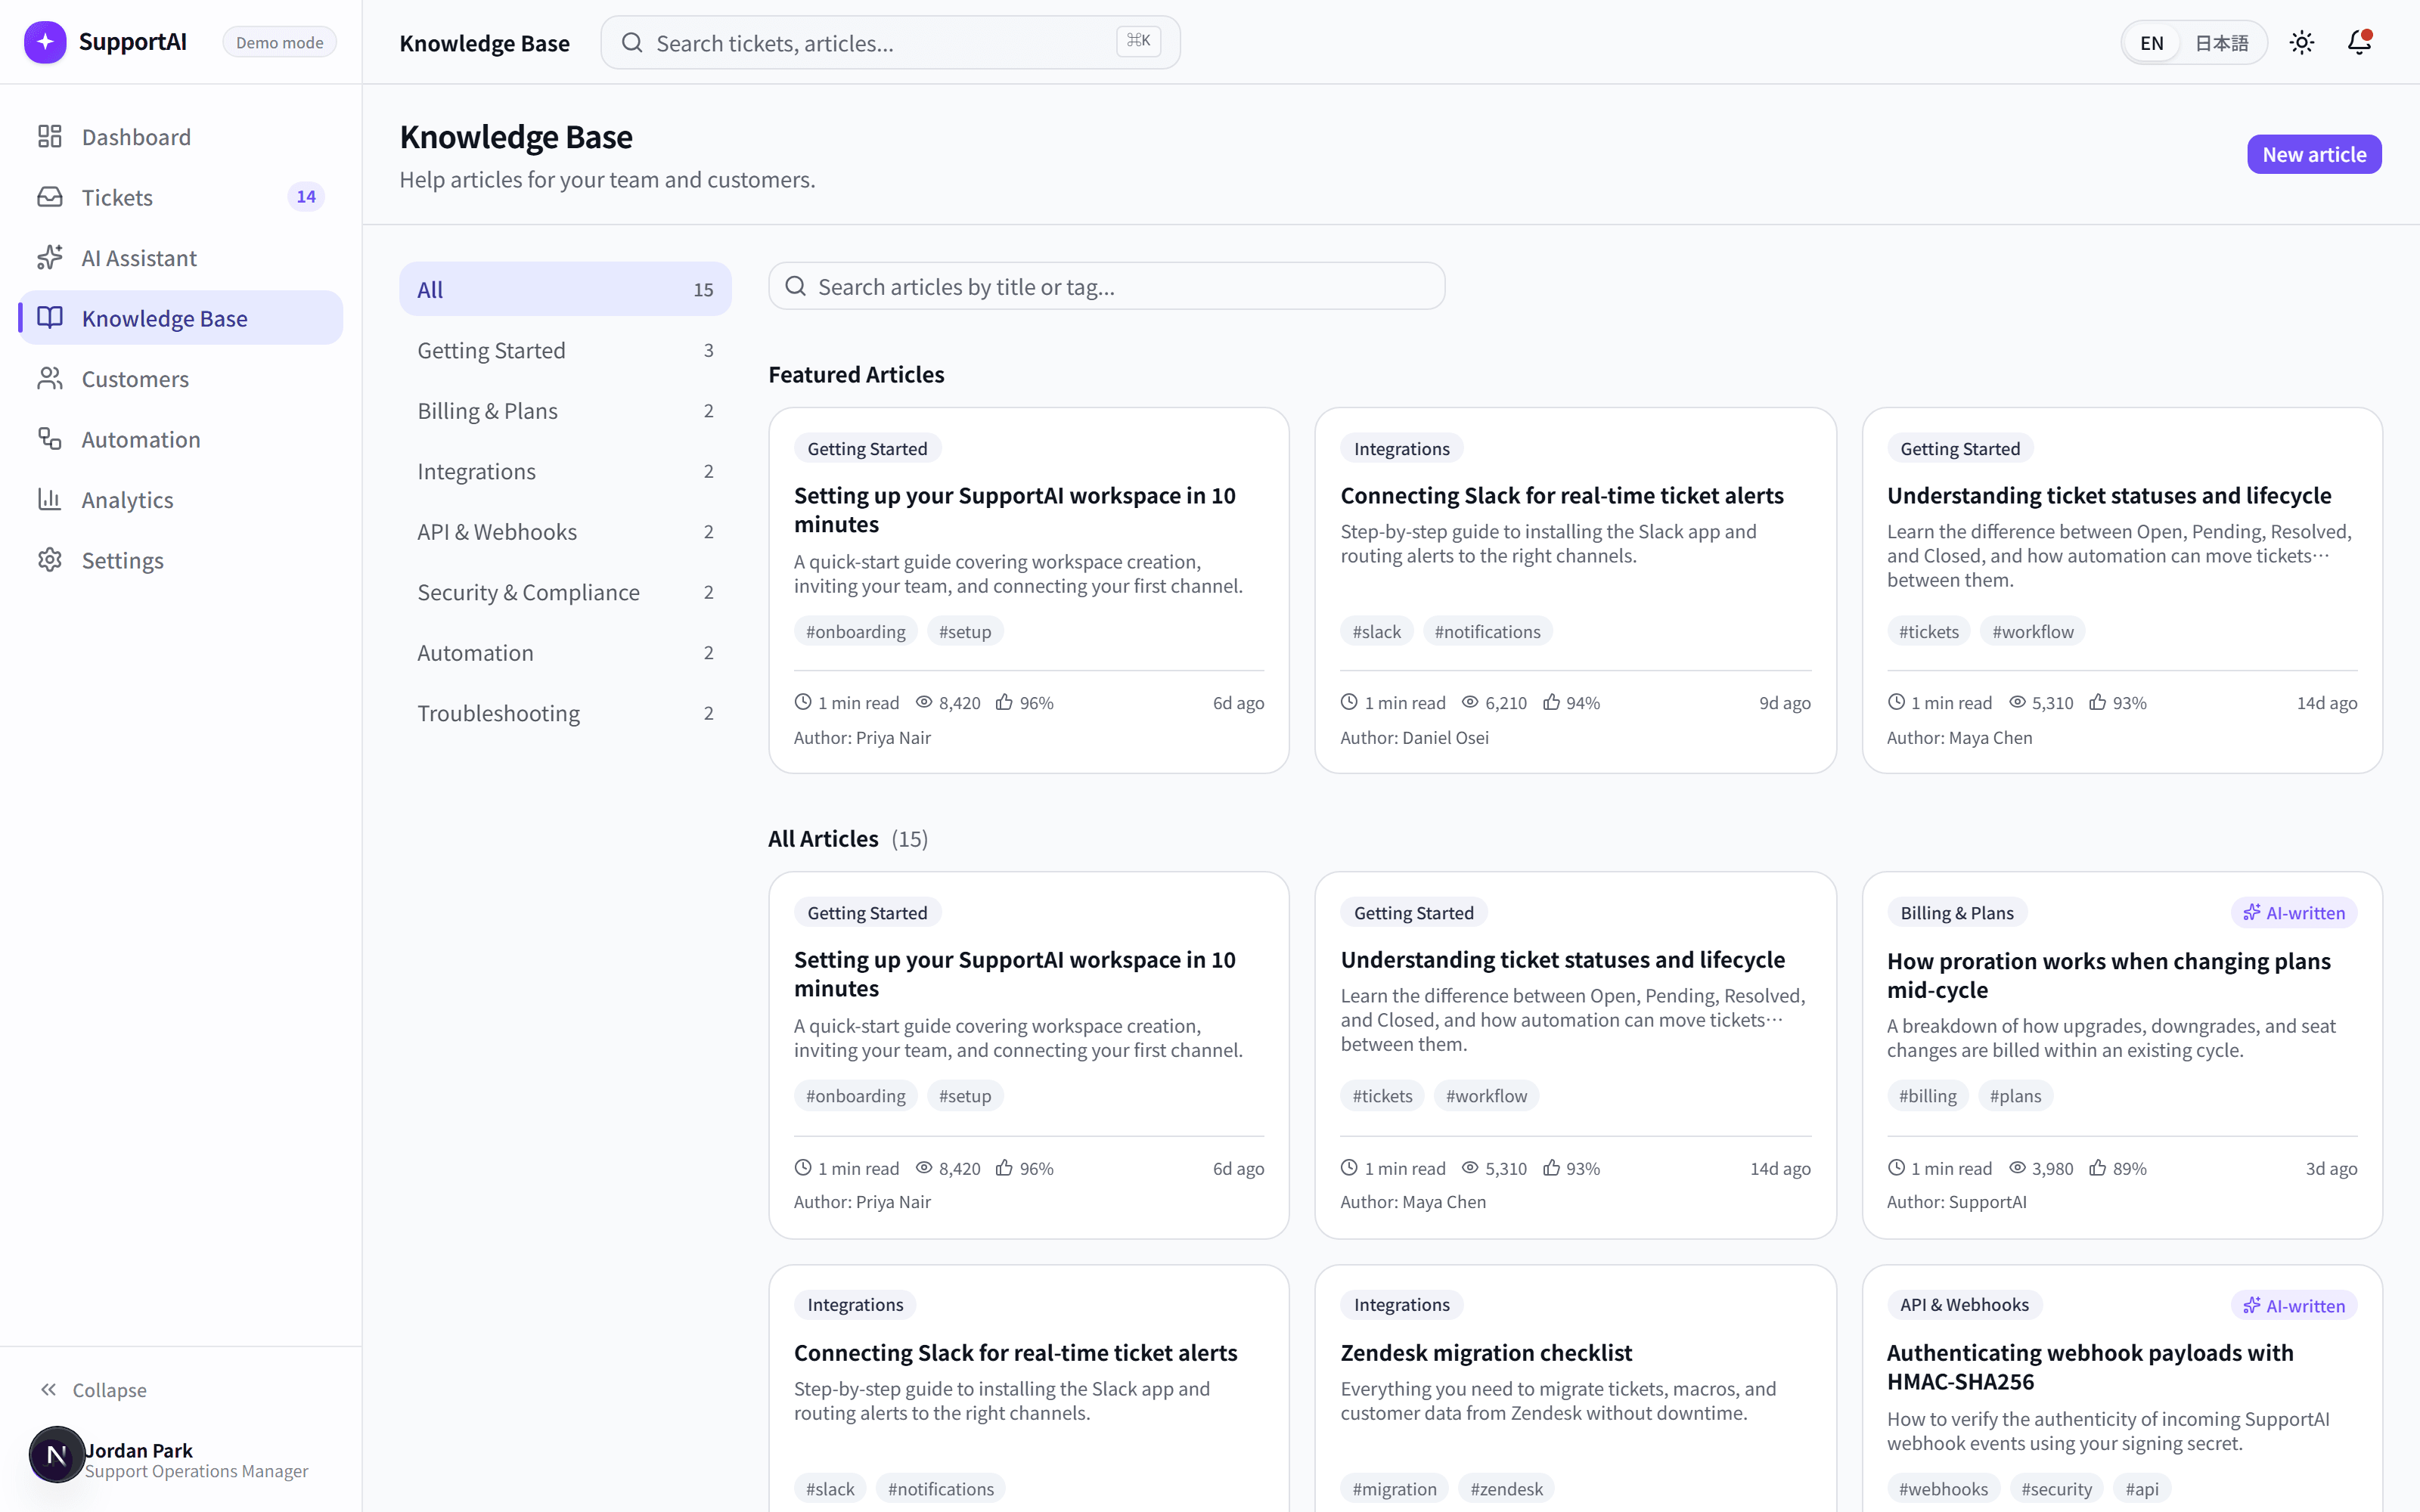Click the All Articles (15) heading

pyautogui.click(x=848, y=838)
